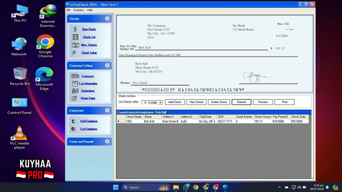Image resolution: width=342 pixels, height=192 pixels.
Task: Open VLC media player desktop icon
Action: tap(20, 138)
